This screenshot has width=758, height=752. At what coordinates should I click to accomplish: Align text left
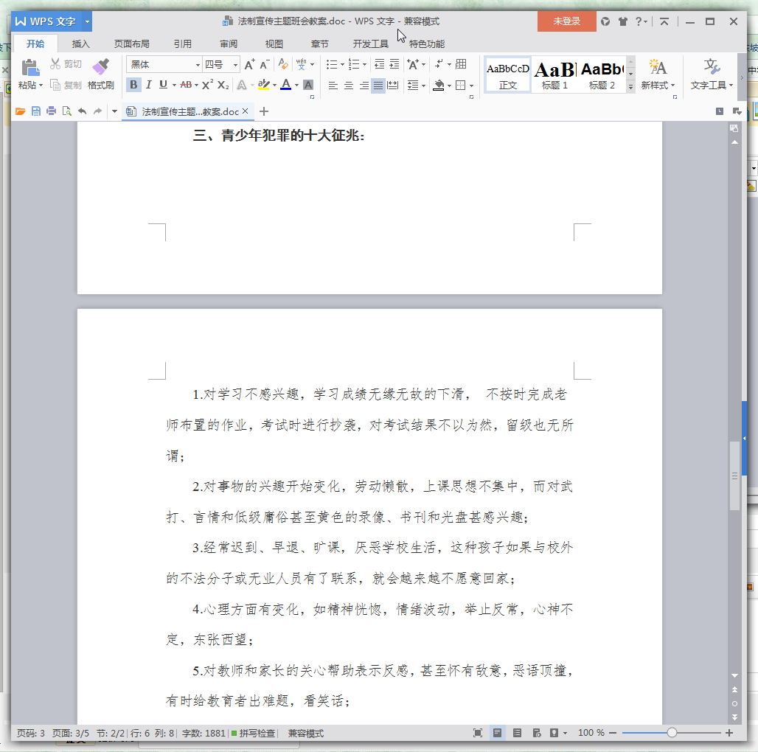(x=333, y=86)
